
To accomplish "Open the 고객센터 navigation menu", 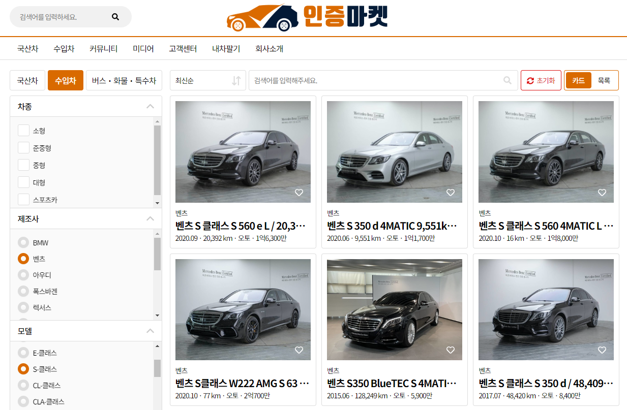I will (183, 49).
